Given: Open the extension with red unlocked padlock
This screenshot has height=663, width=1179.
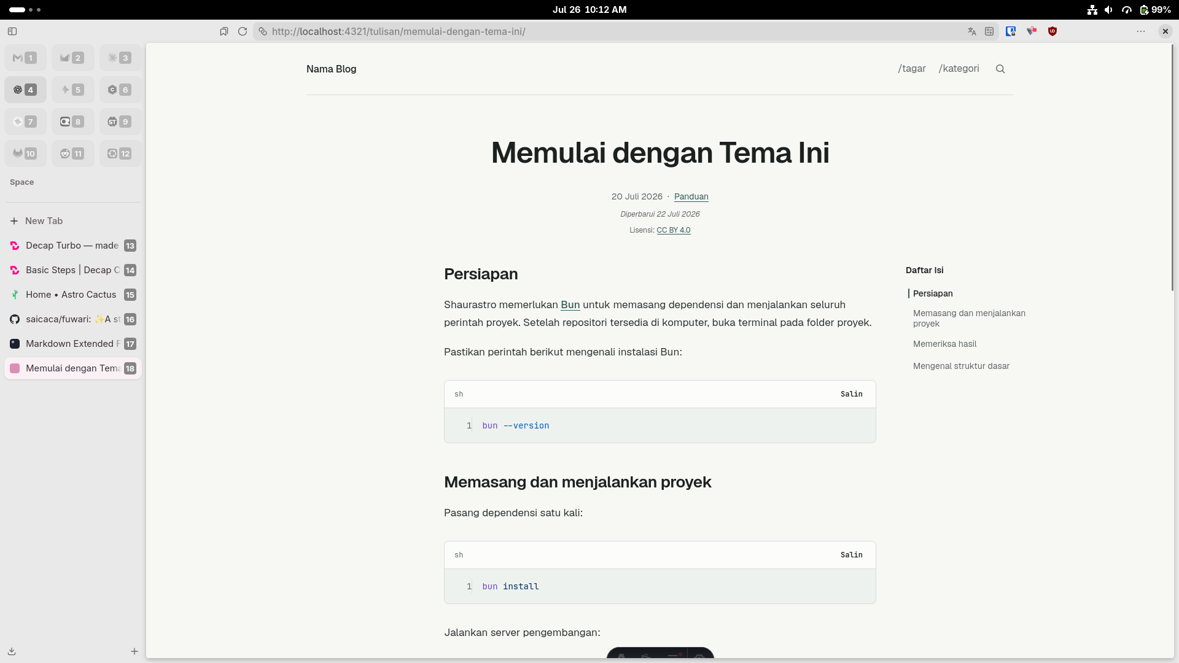Looking at the screenshot, I should tap(1032, 31).
